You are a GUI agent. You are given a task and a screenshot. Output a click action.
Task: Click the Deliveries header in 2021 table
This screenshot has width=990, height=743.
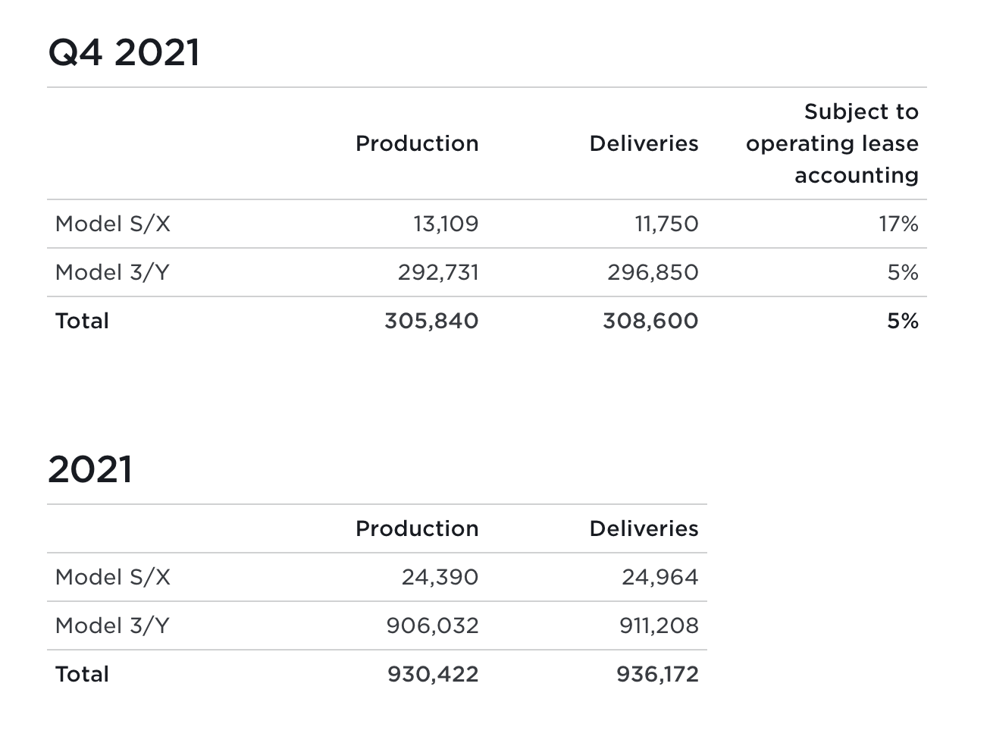pos(644,529)
